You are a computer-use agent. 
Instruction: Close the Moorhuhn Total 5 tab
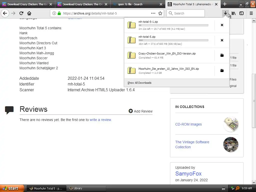216,4
